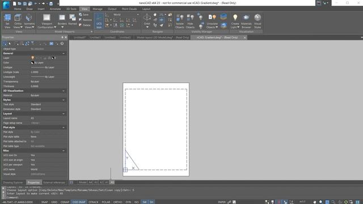Image resolution: width=363 pixels, height=204 pixels.
Task: Toggle SNAP in the status bar
Action: (x=44, y=202)
